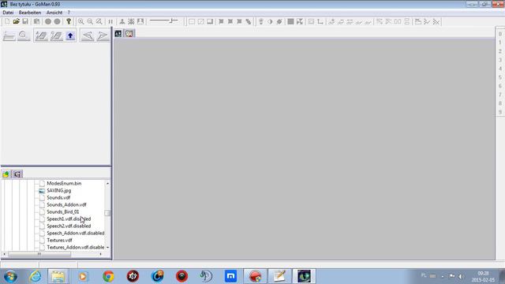Click the key-shaped help icon in toolbar

tap(69, 21)
